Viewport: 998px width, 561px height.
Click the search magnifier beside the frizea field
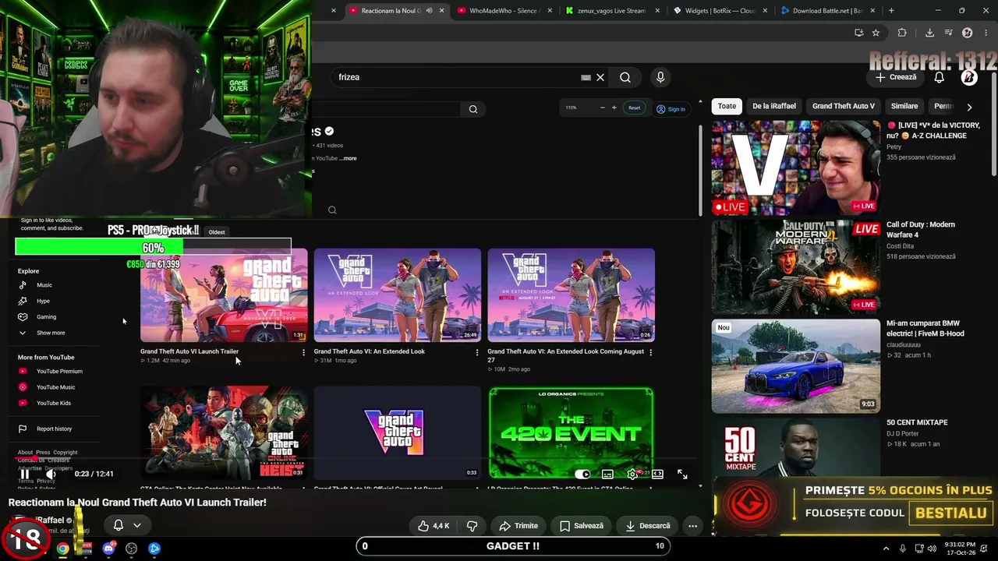[x=625, y=77]
